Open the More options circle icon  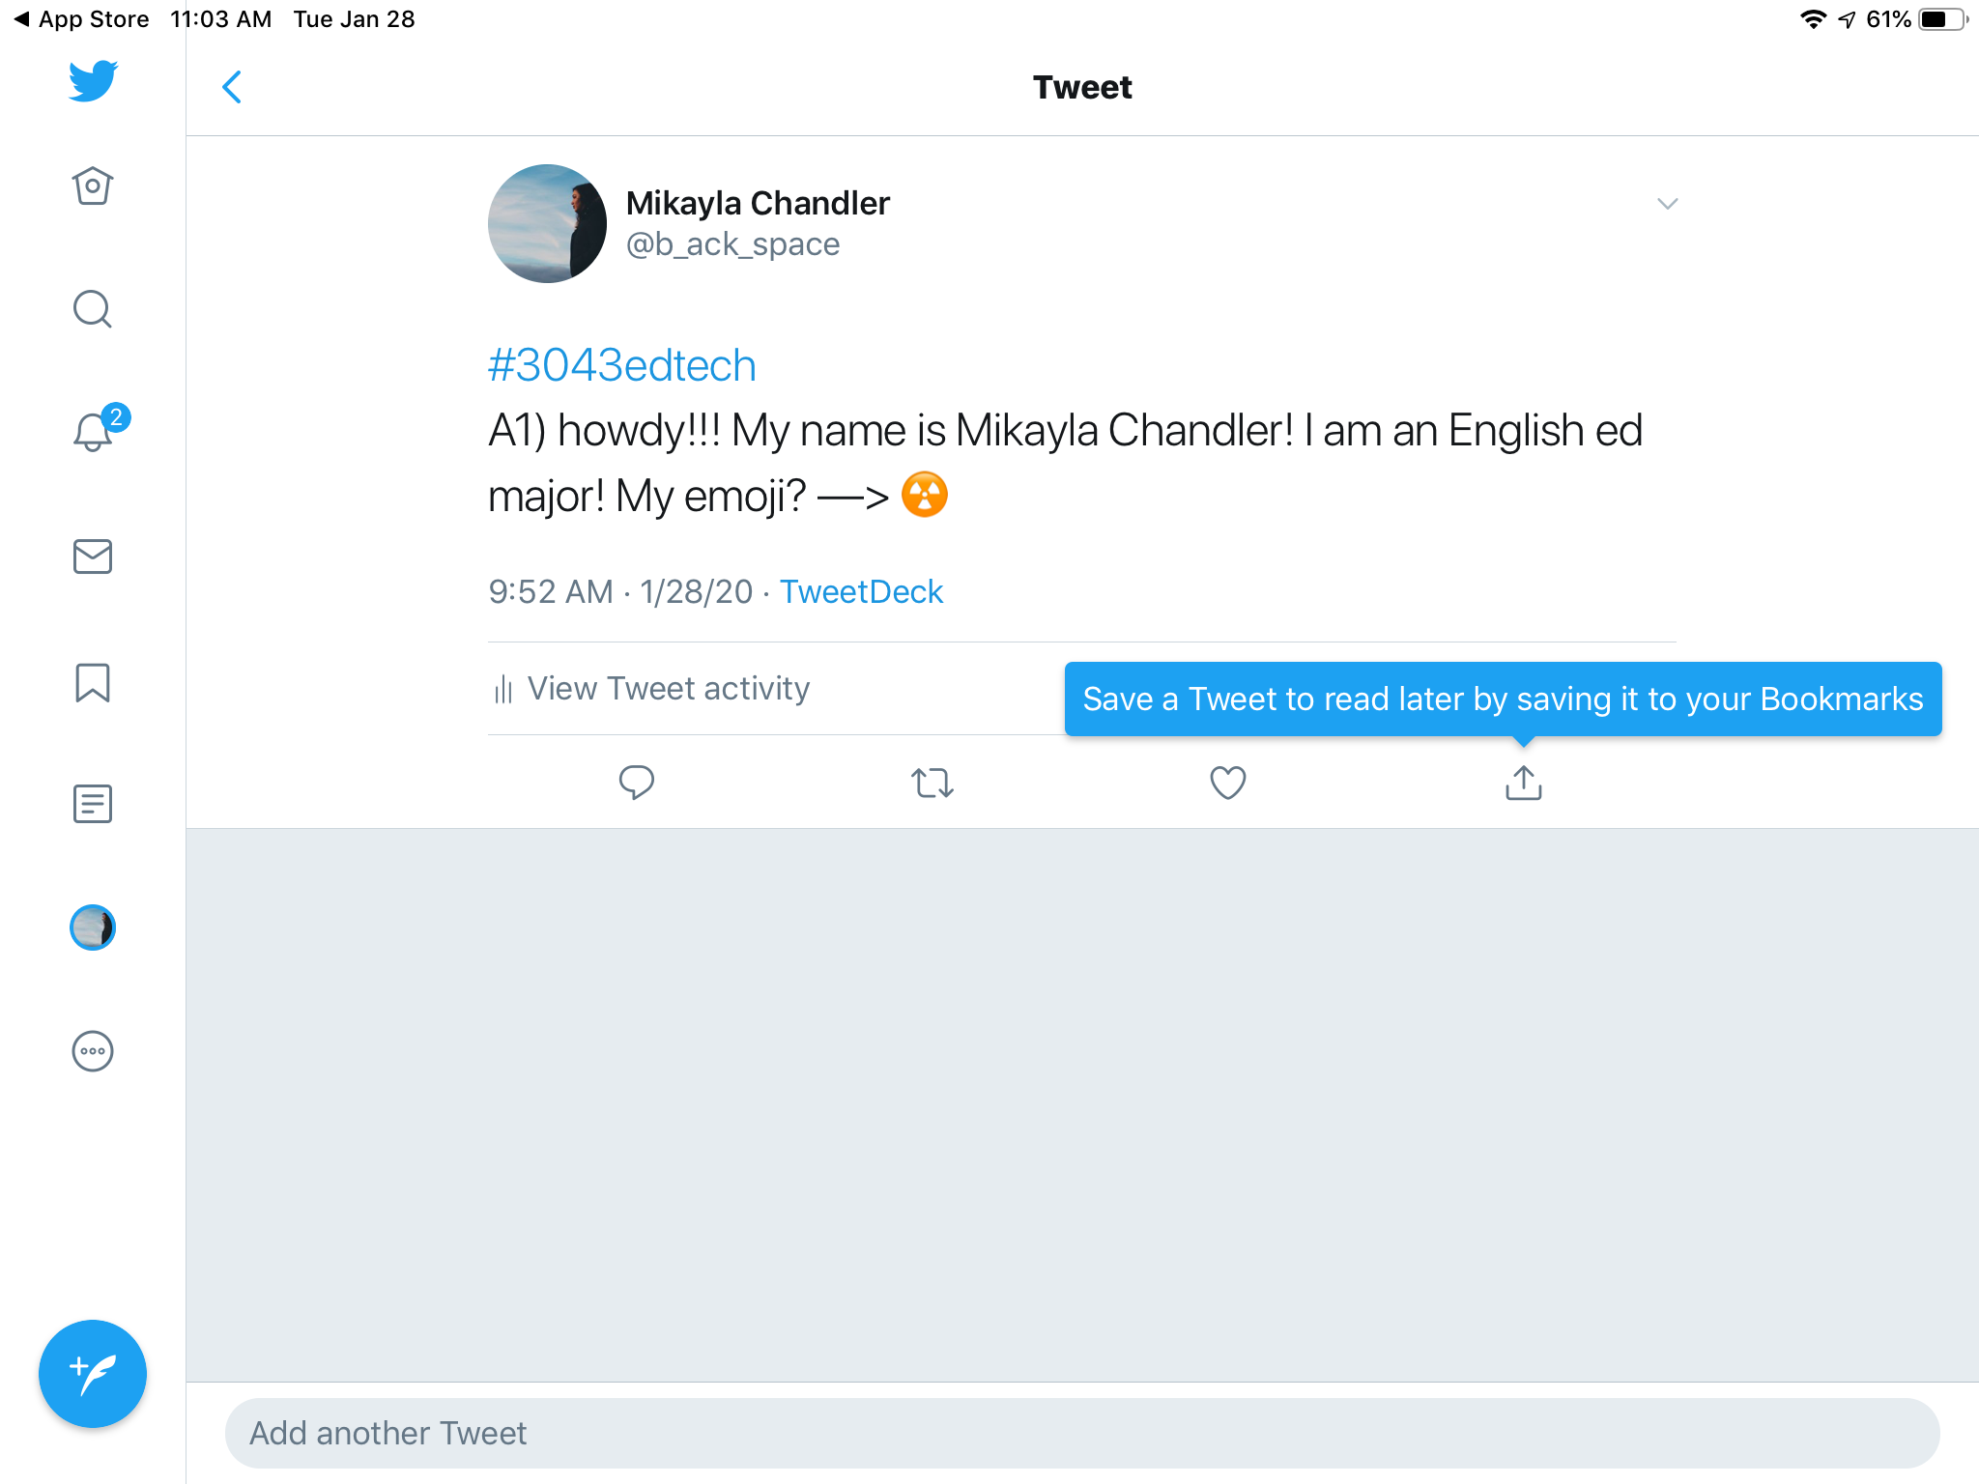point(93,1051)
